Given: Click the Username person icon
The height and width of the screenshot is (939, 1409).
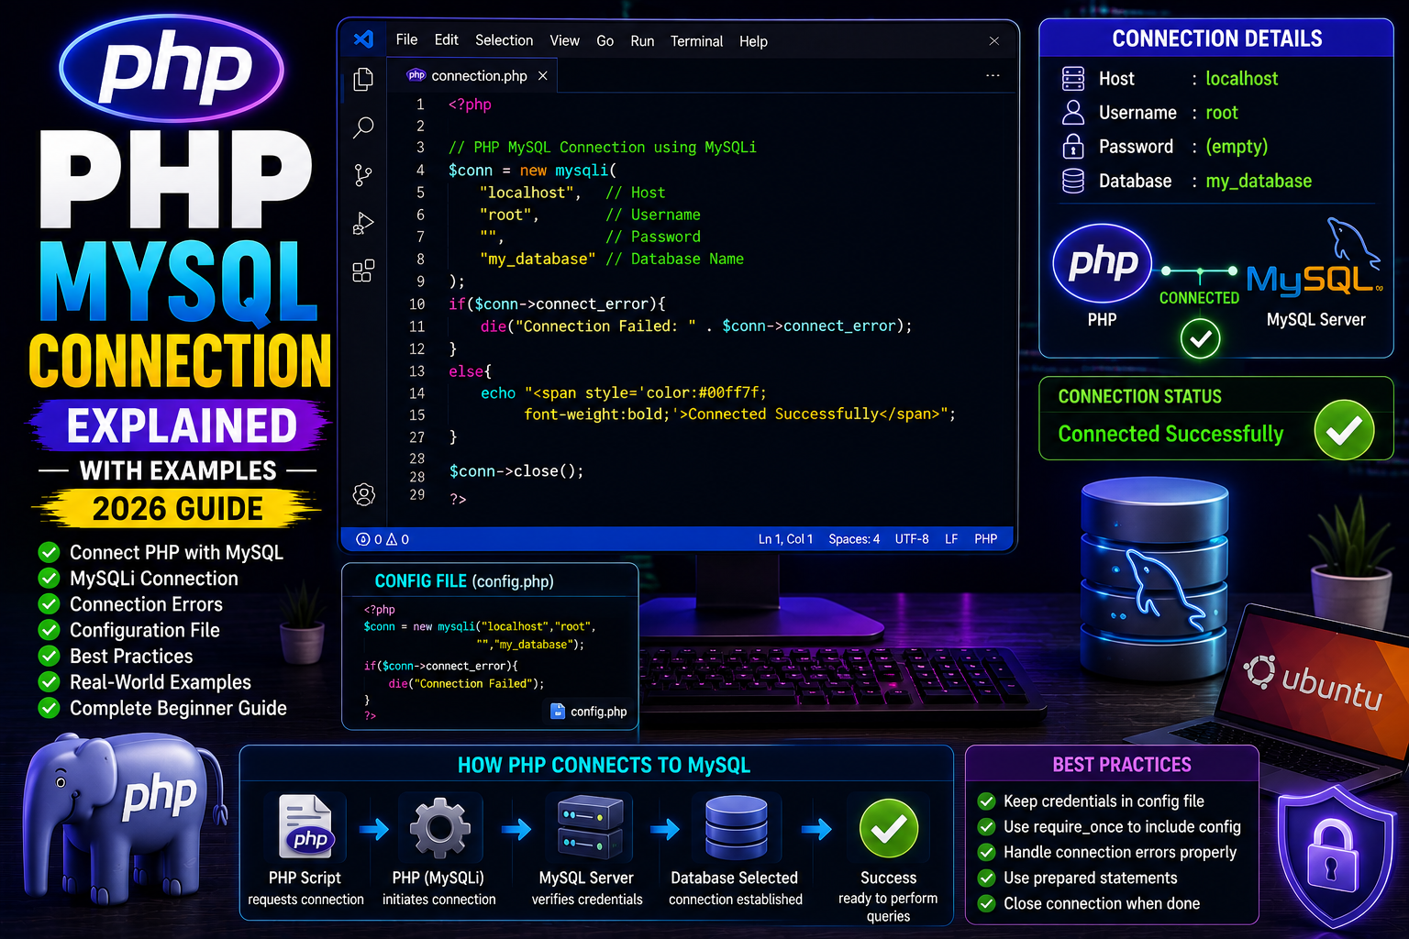Looking at the screenshot, I should point(1073,113).
